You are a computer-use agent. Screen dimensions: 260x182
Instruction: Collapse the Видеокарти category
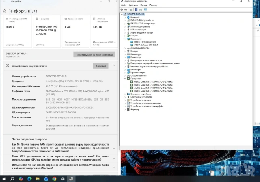pos(125,39)
